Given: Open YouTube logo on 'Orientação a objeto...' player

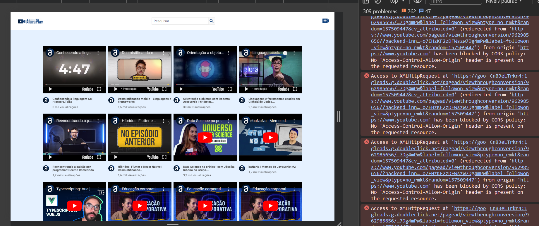Looking at the screenshot, I should pyautogui.click(x=218, y=89).
